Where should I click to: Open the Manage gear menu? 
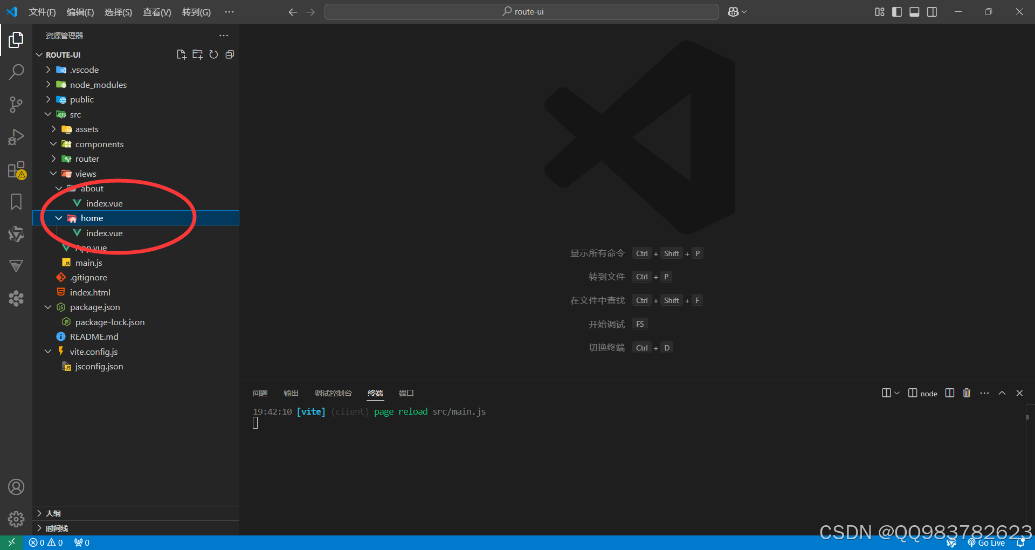tap(16, 519)
